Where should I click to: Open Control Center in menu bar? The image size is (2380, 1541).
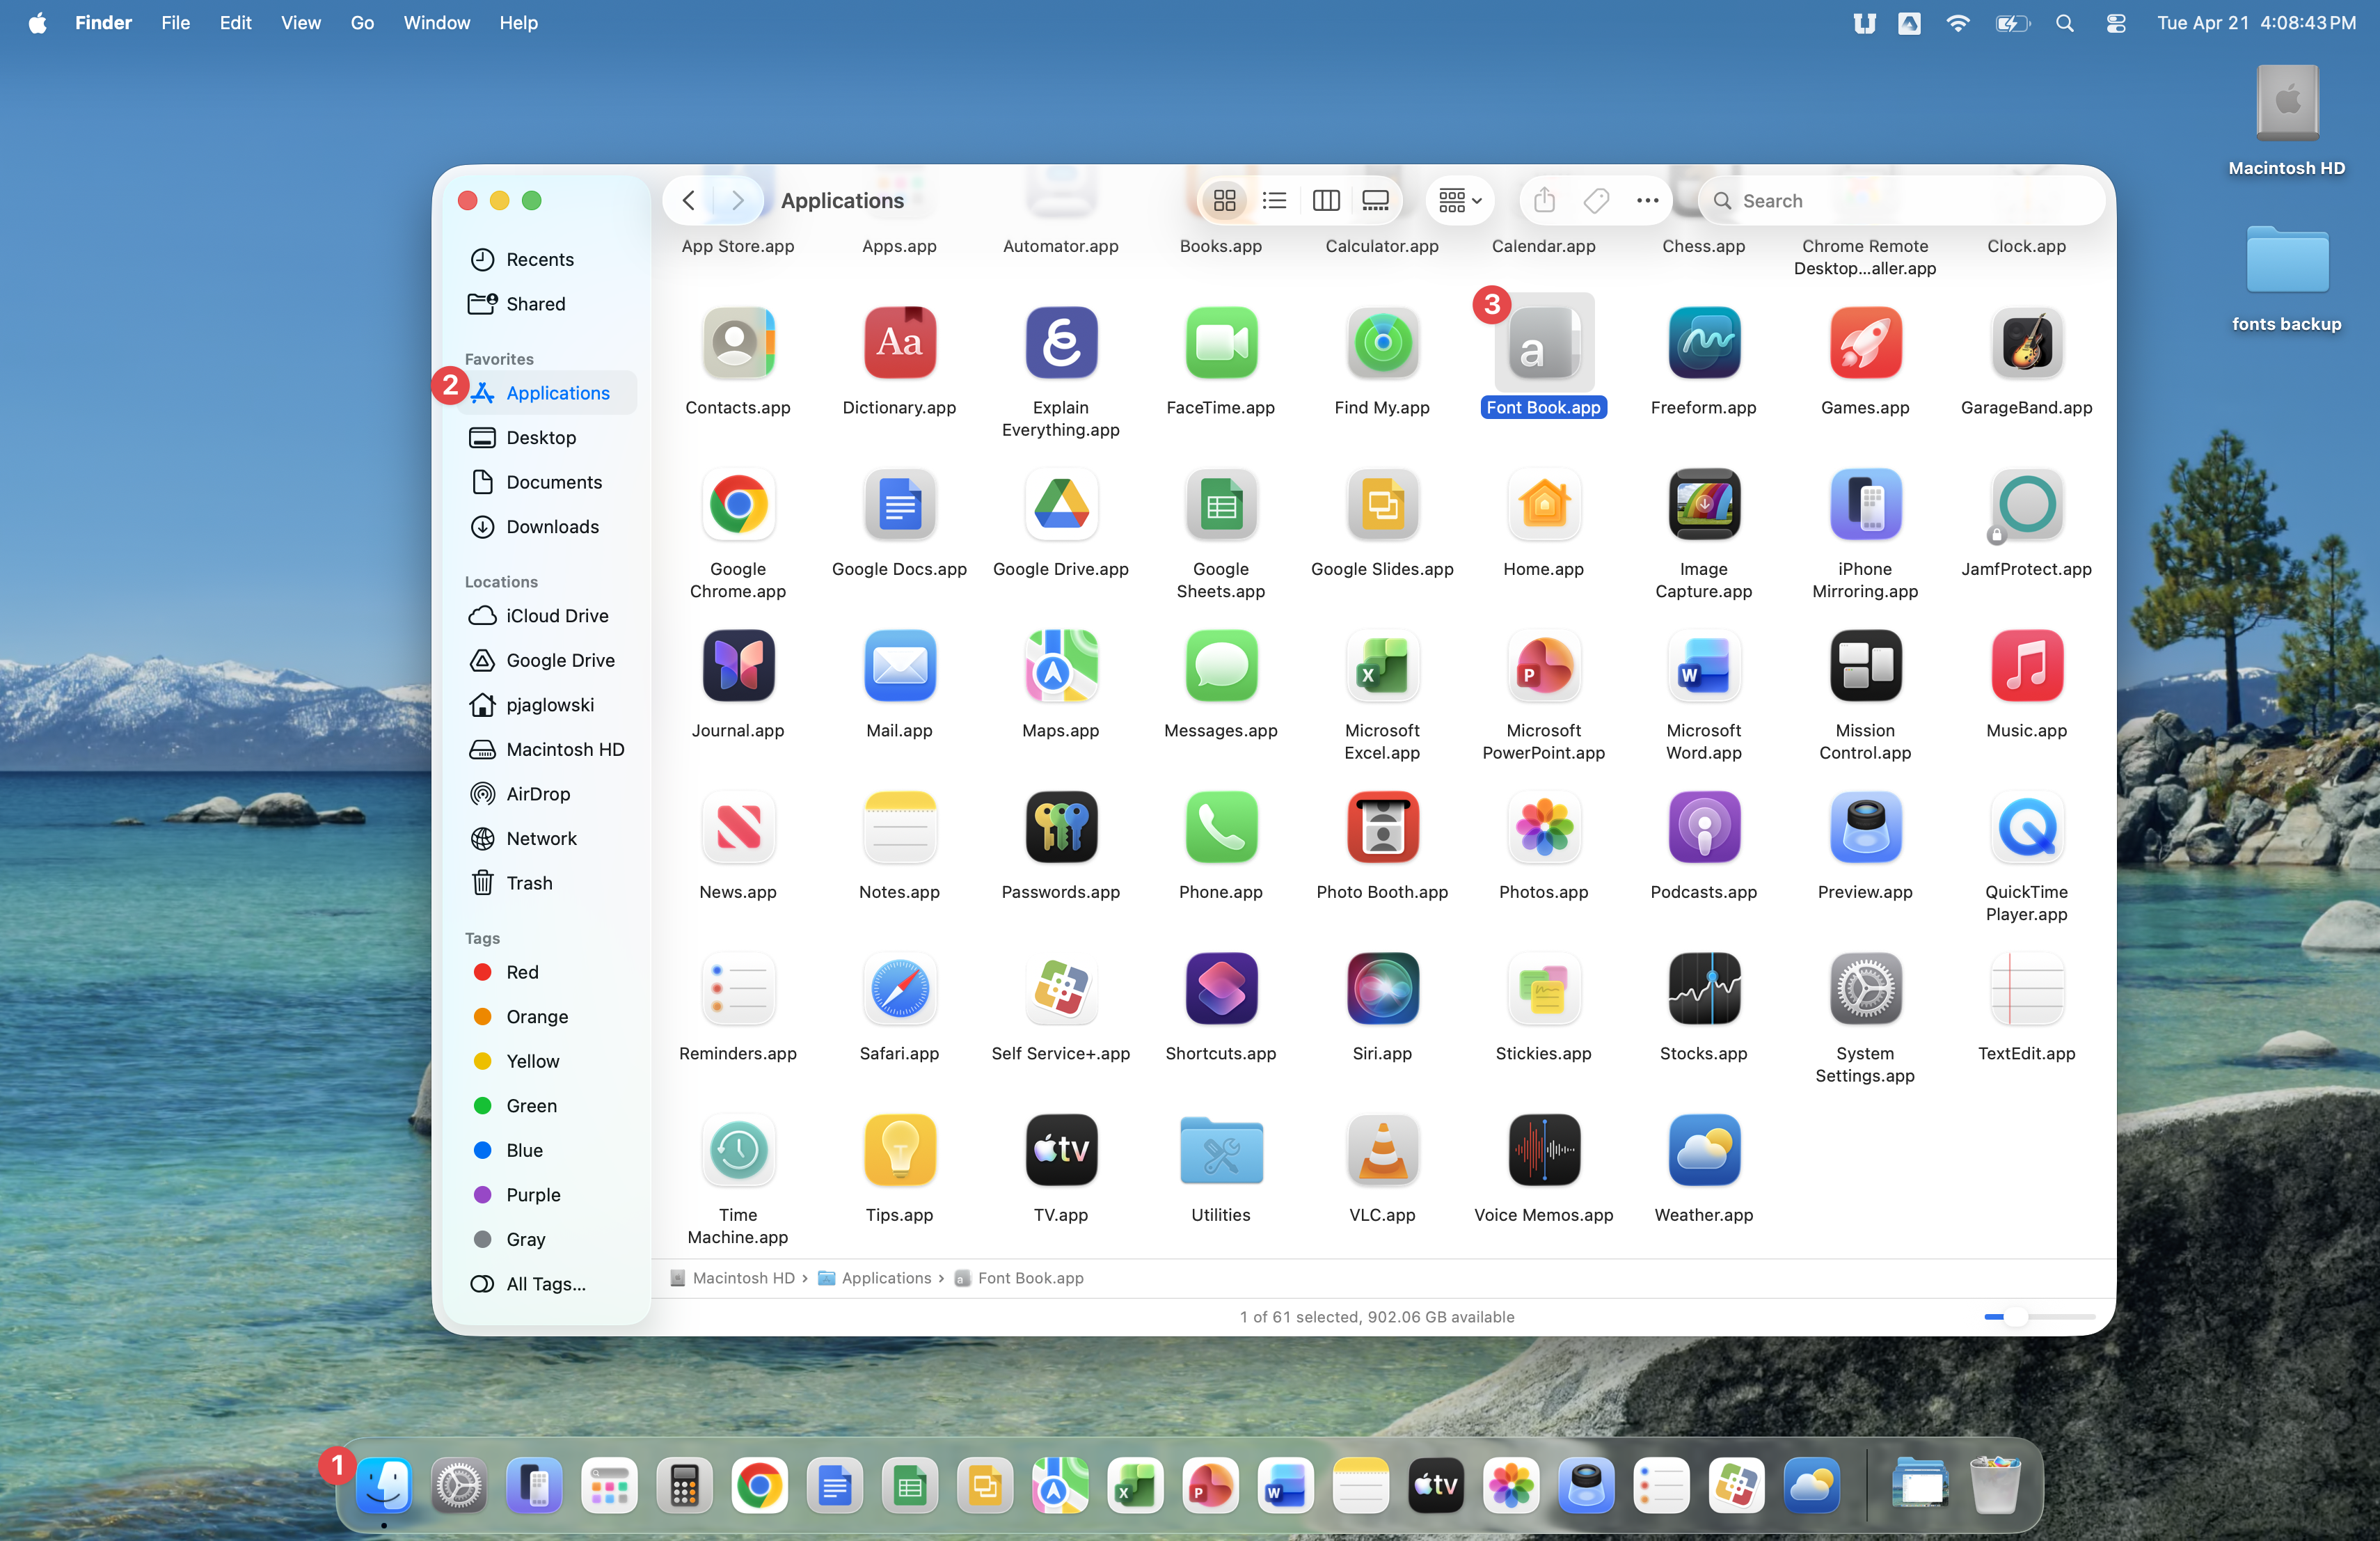[x=2115, y=23]
